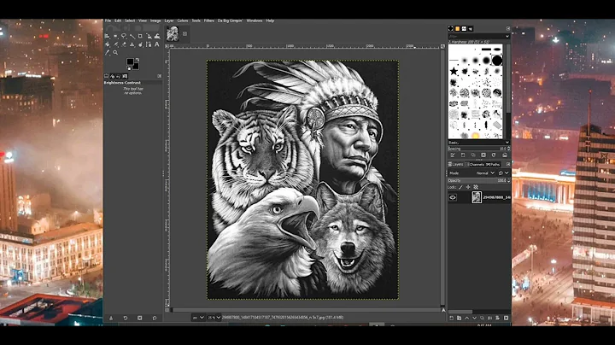Expand the brush filter tag dropdown
This screenshot has height=345, width=615.
(x=507, y=36)
